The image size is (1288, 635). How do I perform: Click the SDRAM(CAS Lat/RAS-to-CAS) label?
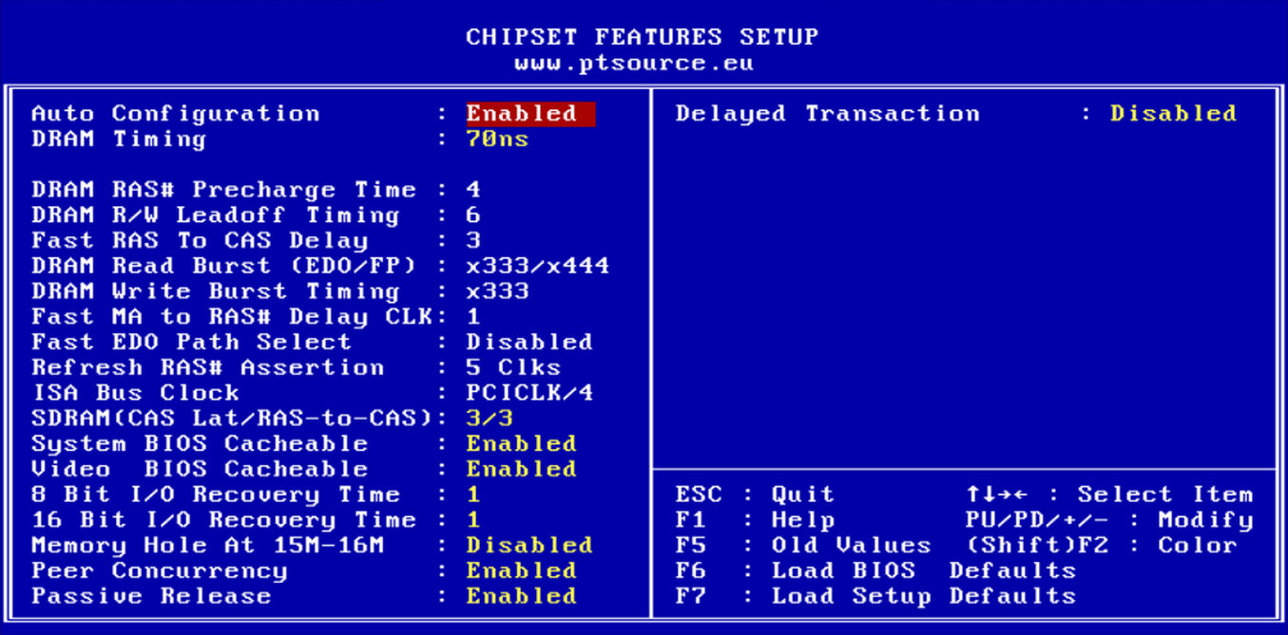(232, 419)
